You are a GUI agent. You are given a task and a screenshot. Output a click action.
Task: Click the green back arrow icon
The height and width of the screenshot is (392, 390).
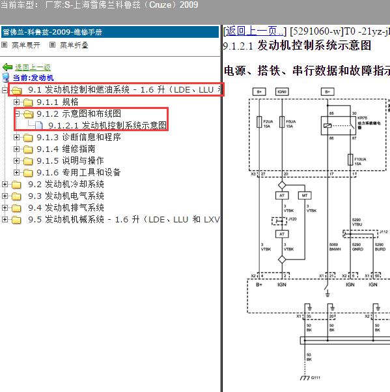click(x=7, y=67)
